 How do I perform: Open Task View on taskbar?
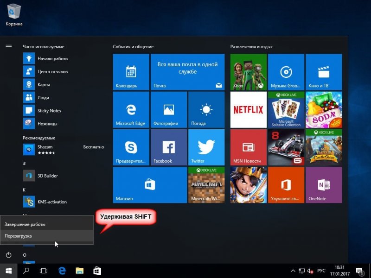44,271
